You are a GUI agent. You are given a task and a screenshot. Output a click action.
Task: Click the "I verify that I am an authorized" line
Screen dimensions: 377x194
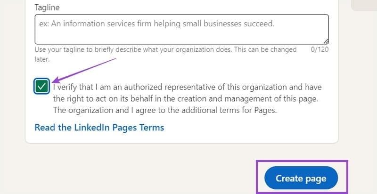click(x=187, y=87)
